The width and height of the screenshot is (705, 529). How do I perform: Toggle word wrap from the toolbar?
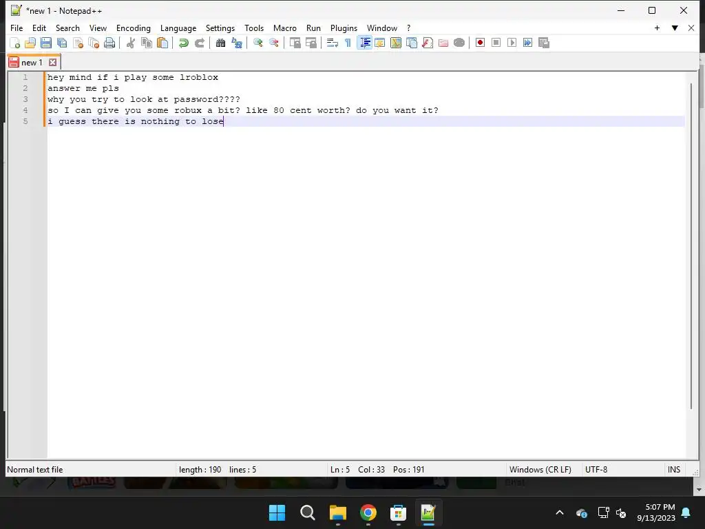pos(333,43)
